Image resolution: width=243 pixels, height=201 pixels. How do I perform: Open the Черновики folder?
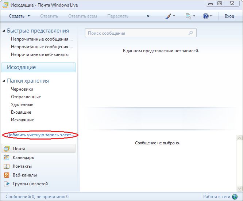click(x=22, y=89)
